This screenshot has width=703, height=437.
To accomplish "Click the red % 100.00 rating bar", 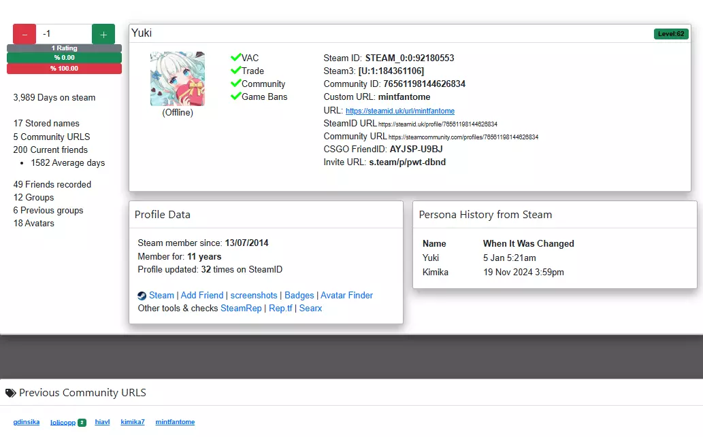I will pos(64,69).
